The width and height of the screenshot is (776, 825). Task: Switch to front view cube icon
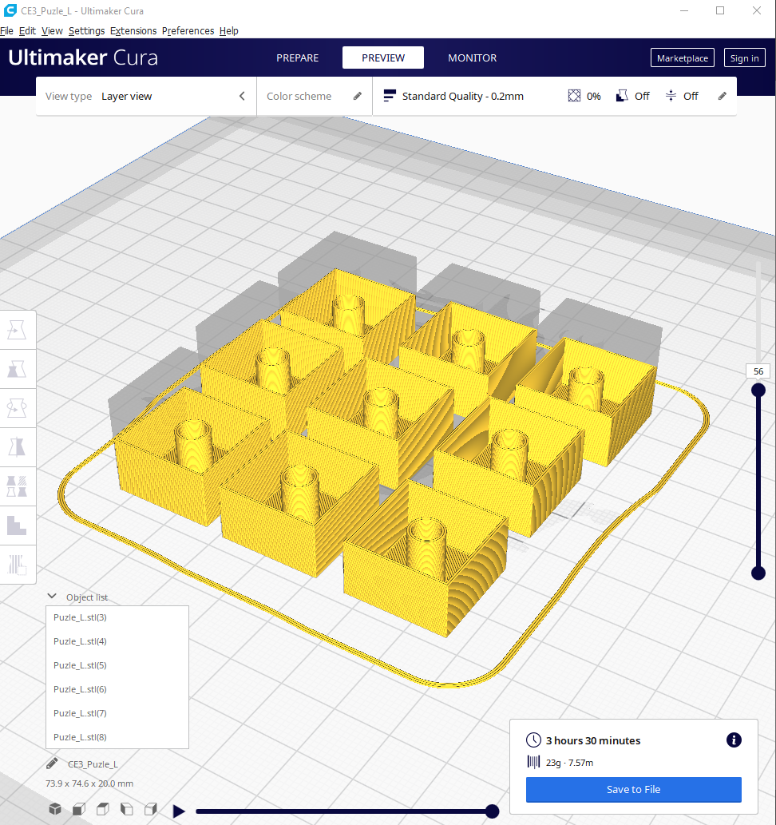click(x=79, y=809)
